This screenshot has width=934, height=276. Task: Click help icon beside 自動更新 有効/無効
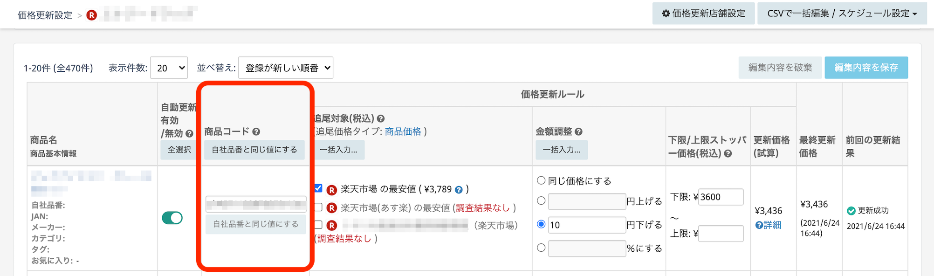click(x=189, y=134)
